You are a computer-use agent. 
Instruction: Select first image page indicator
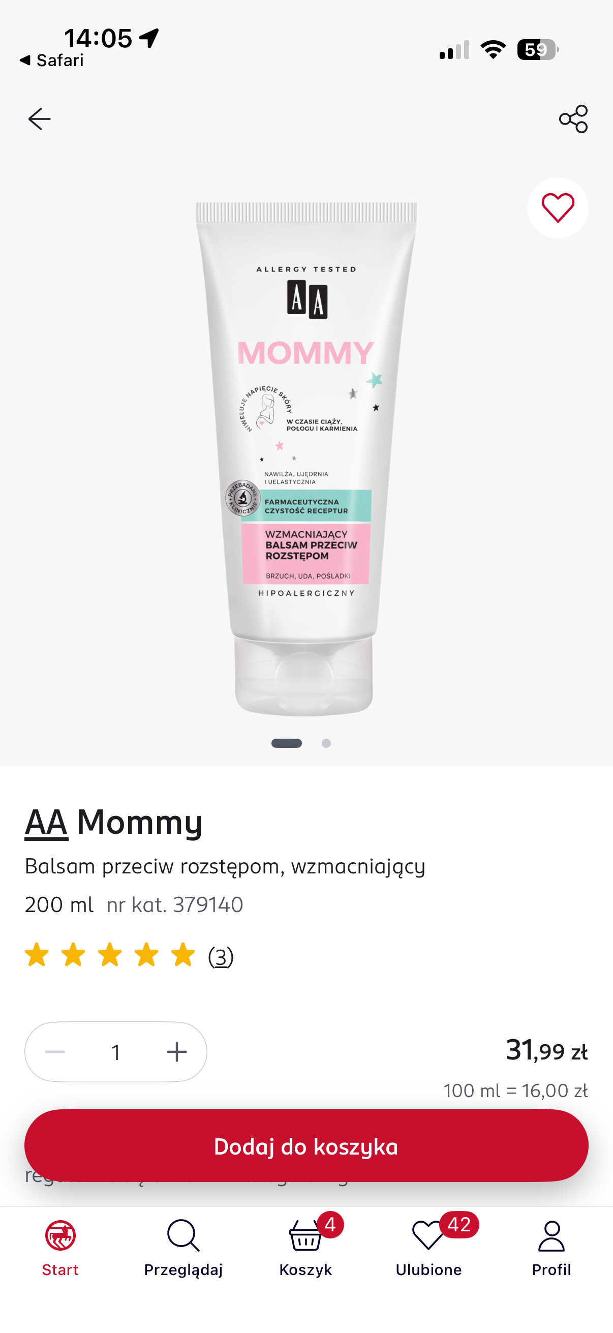287,743
